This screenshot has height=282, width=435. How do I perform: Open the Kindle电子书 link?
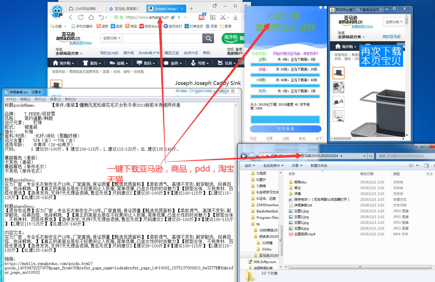point(149,53)
